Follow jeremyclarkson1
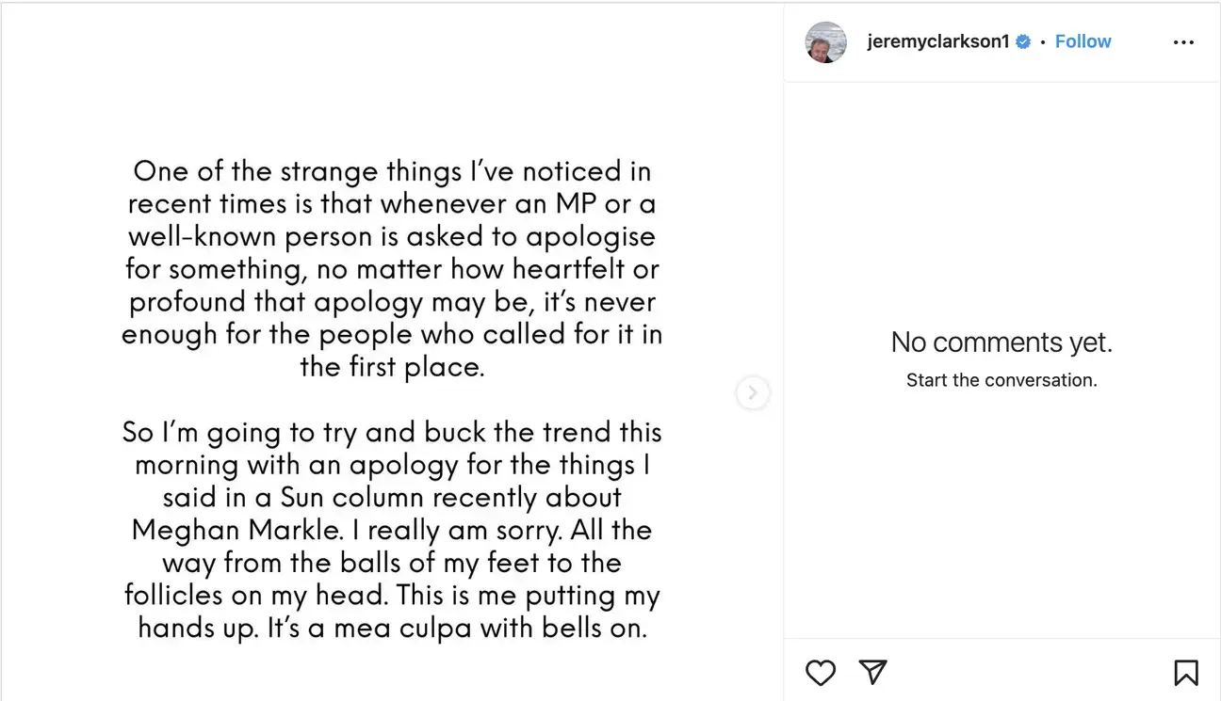Screen dimensions: 1221x701 (1083, 40)
